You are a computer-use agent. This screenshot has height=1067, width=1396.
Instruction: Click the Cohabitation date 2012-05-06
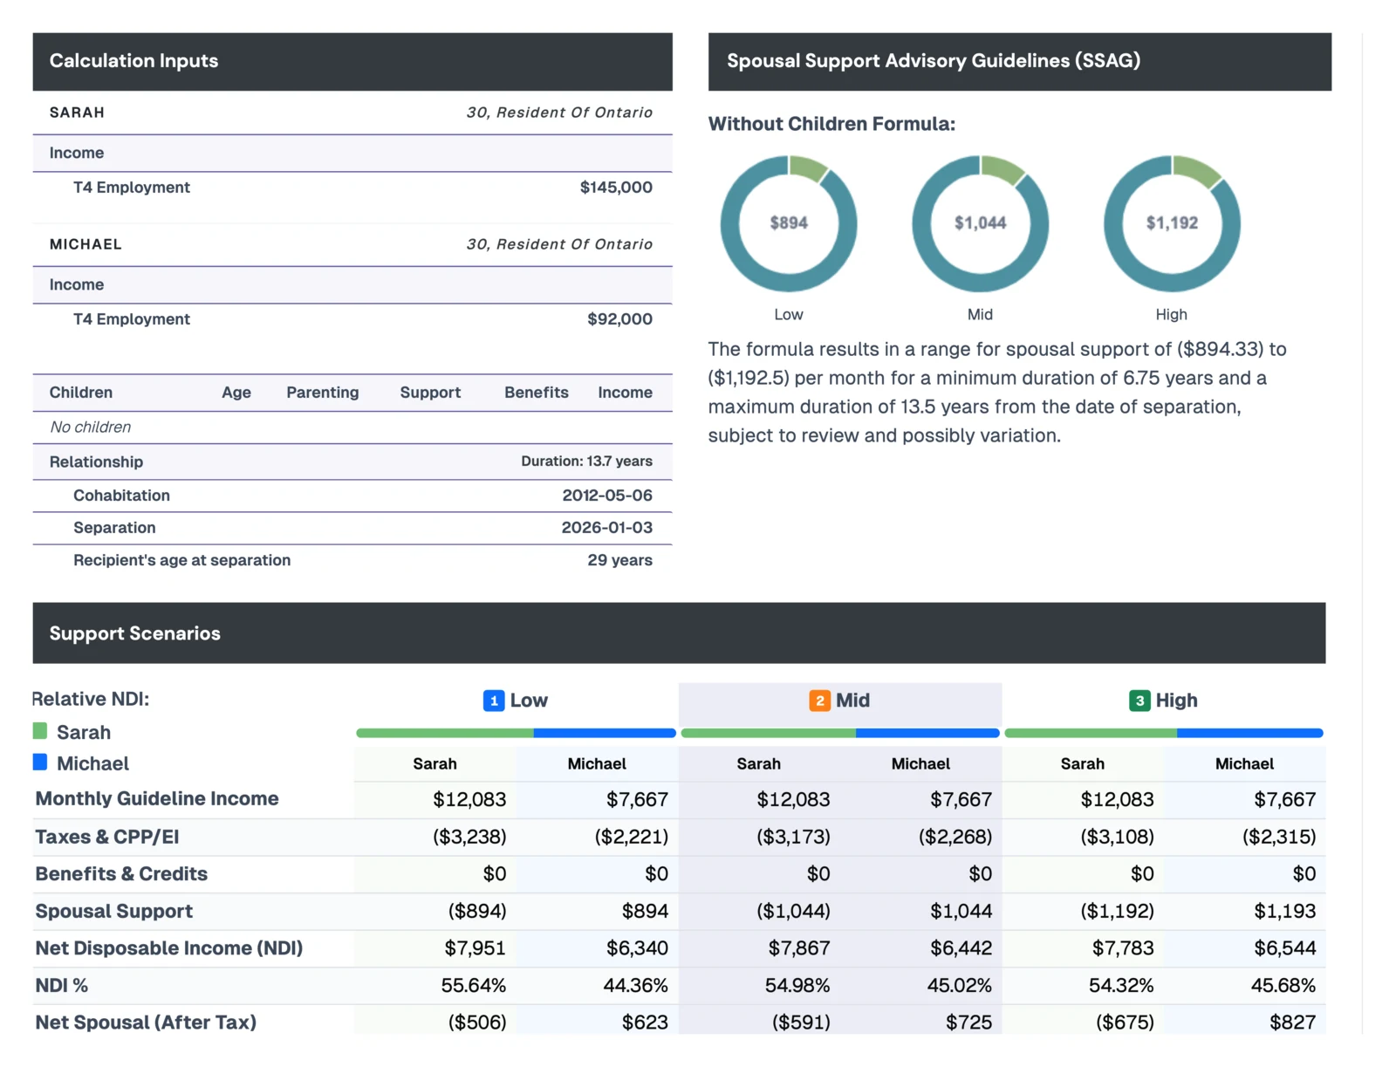coord(607,496)
